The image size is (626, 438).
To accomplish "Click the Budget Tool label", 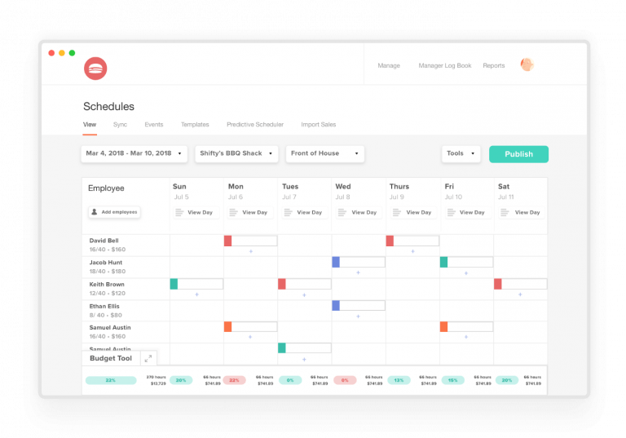I will [111, 358].
